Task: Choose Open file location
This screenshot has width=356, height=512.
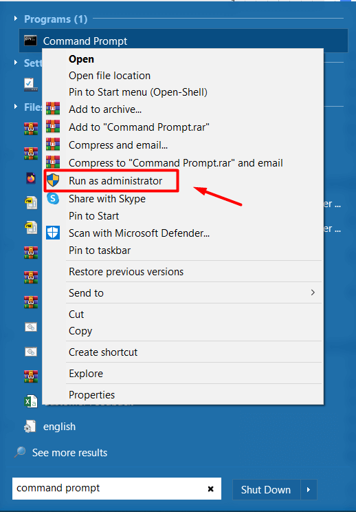Action: click(109, 76)
